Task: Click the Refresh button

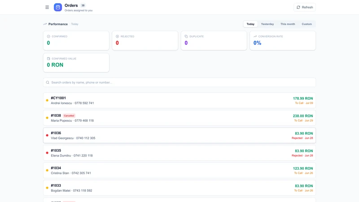Action: [305, 7]
